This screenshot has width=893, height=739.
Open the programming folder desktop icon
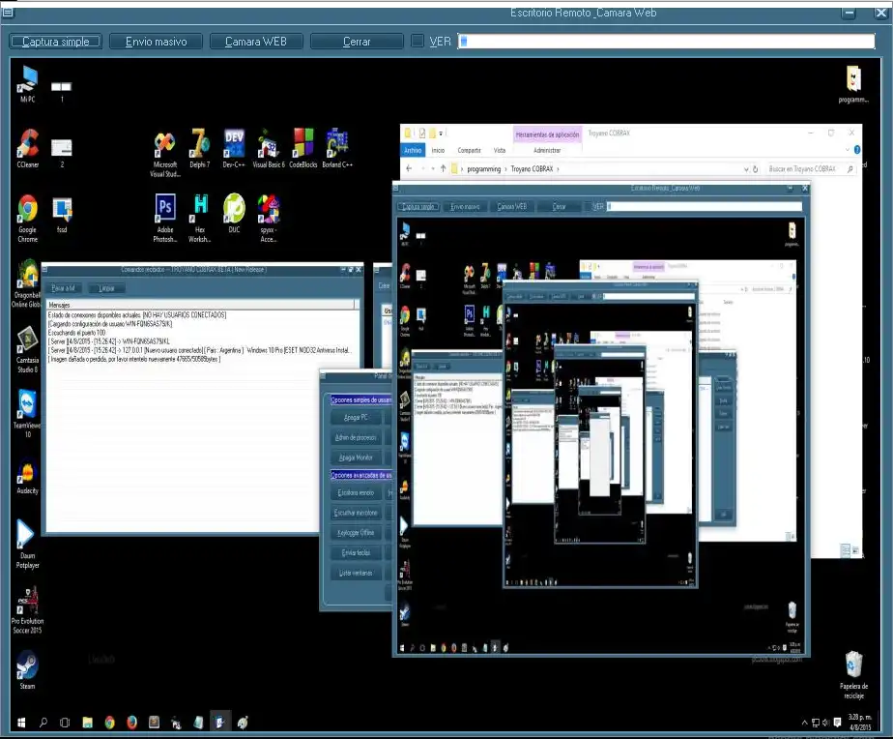pyautogui.click(x=853, y=84)
